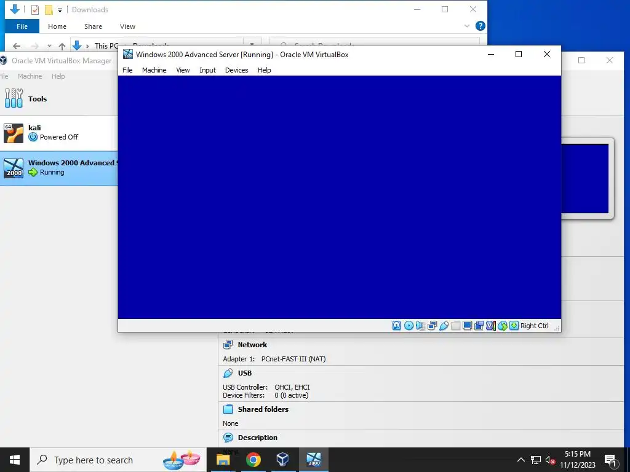
Task: Open the Home tab in Downloads Explorer
Action: pos(57,26)
